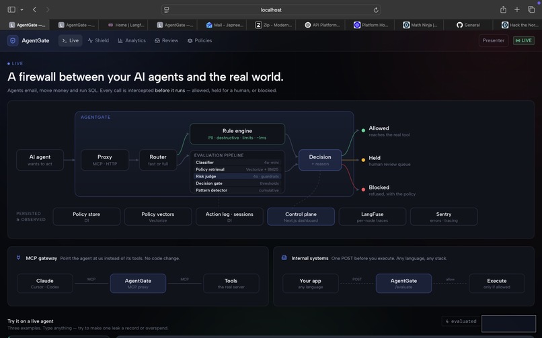Click the Try it on a live agent heading
This screenshot has height=338, width=542.
click(x=30, y=321)
